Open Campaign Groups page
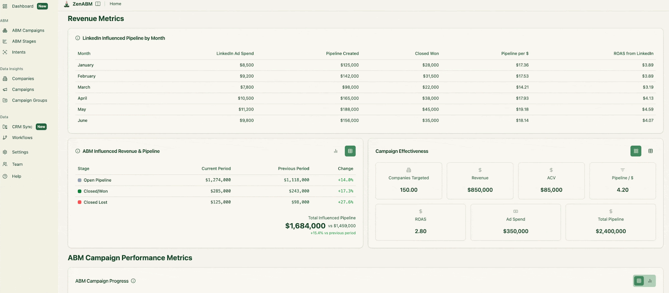Viewport: 669px width, 293px height. pyautogui.click(x=30, y=100)
